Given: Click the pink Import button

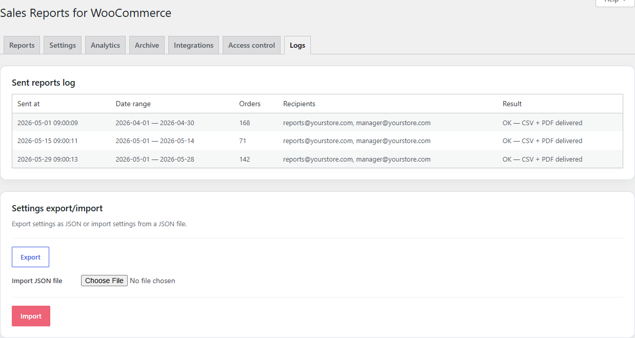Looking at the screenshot, I should pos(31,316).
